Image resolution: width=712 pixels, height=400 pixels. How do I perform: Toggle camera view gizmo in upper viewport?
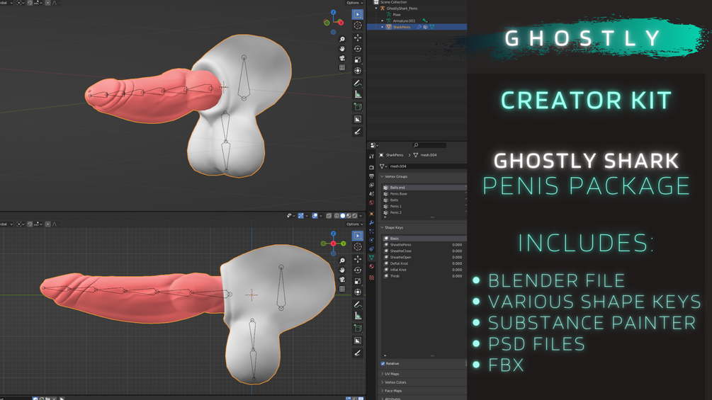tap(342, 58)
